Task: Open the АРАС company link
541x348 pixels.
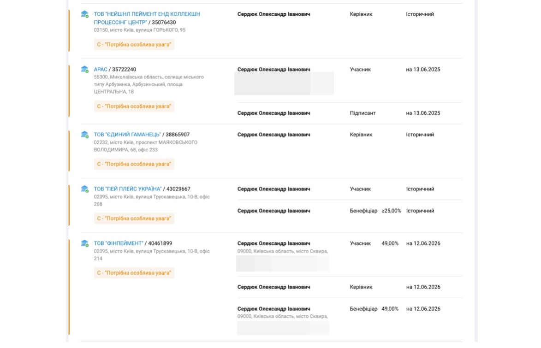Action: pyautogui.click(x=101, y=69)
